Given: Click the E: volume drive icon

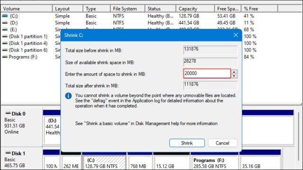Looking at the screenshot, I should 5,30.
